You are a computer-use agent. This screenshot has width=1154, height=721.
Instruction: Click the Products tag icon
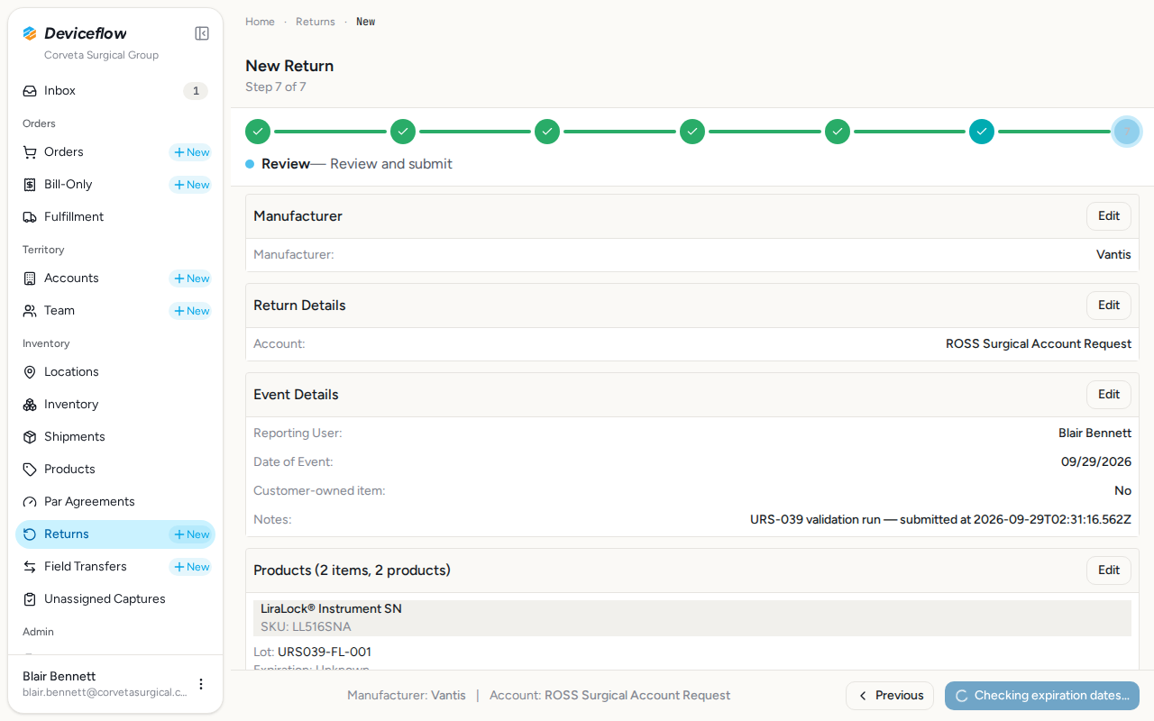30,470
